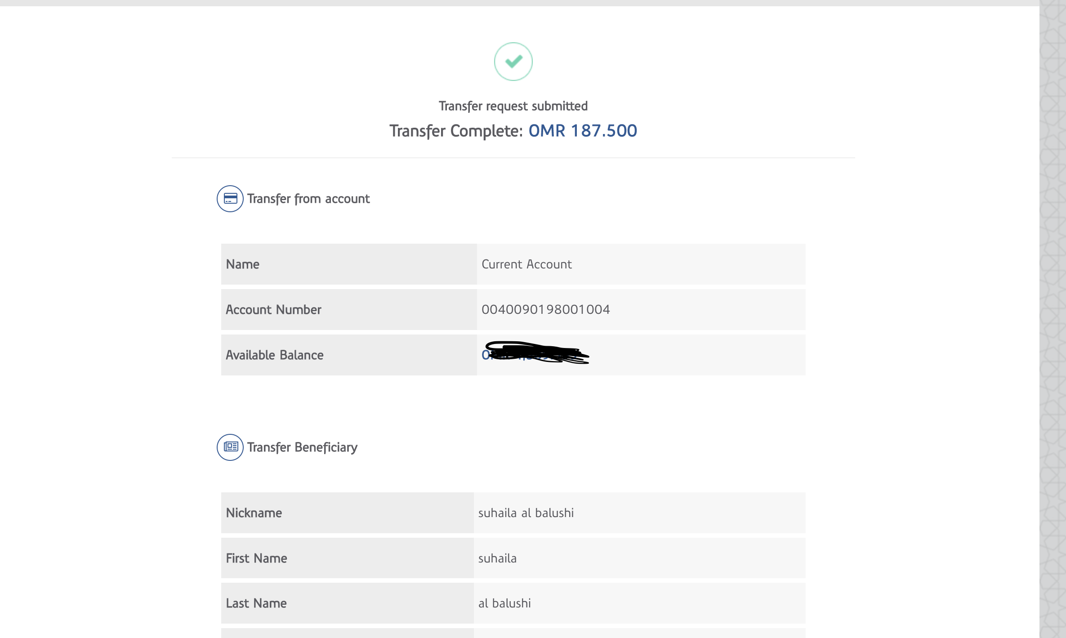
Task: Click the Transfer request submitted text
Action: [x=513, y=106]
